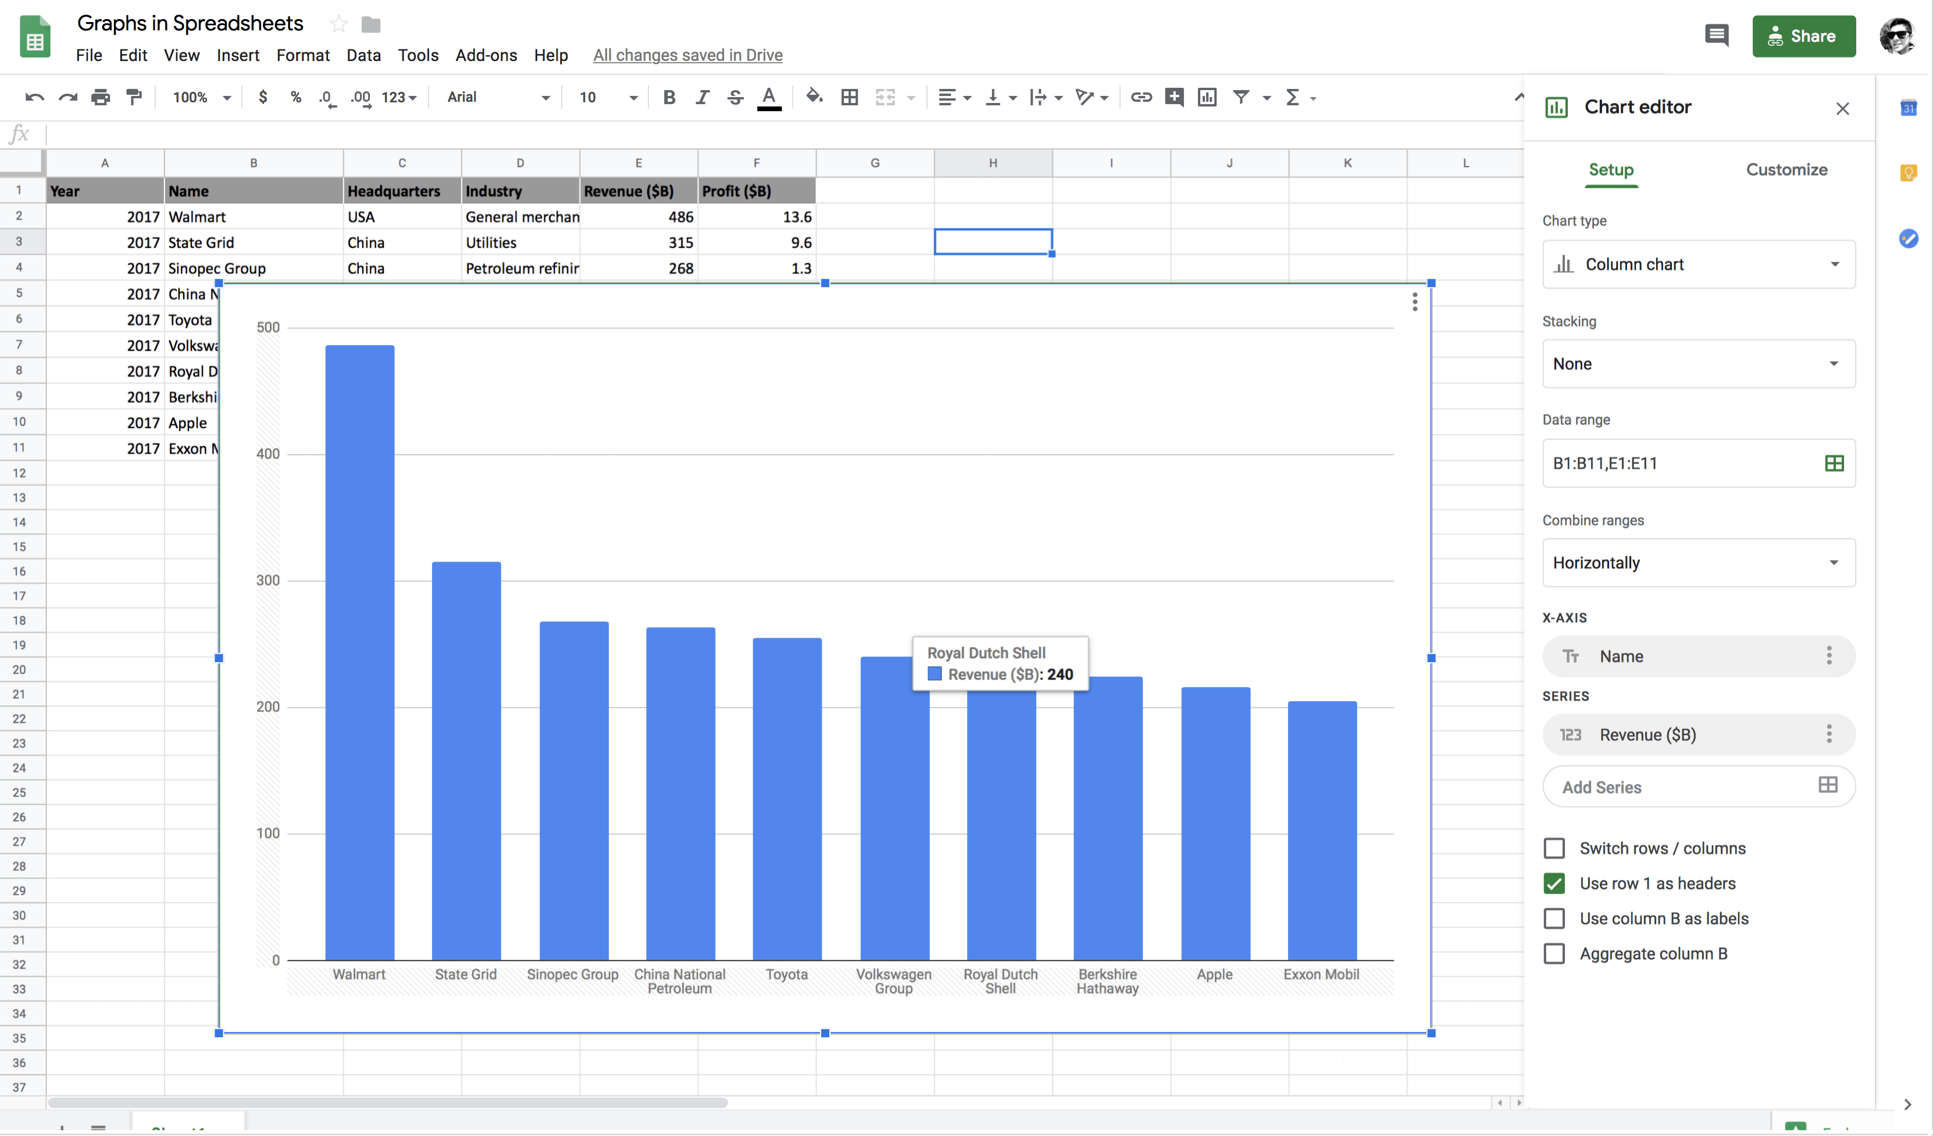1933x1136 pixels.
Task: Open the text color picker
Action: [x=769, y=98]
